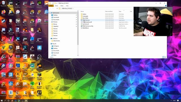The height and width of the screenshot is (102, 181).
Task: Click the Up arrow in Explorer navigation
Action: pyautogui.click(x=57, y=8)
